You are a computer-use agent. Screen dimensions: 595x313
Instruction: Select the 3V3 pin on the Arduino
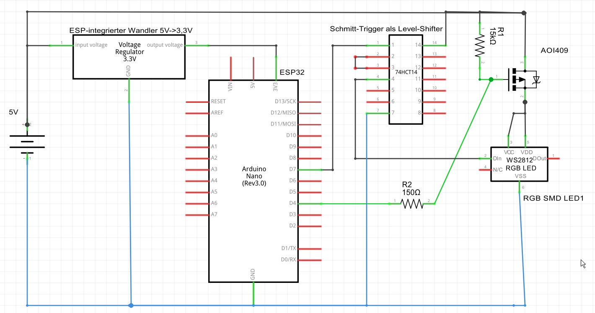pyautogui.click(x=276, y=69)
